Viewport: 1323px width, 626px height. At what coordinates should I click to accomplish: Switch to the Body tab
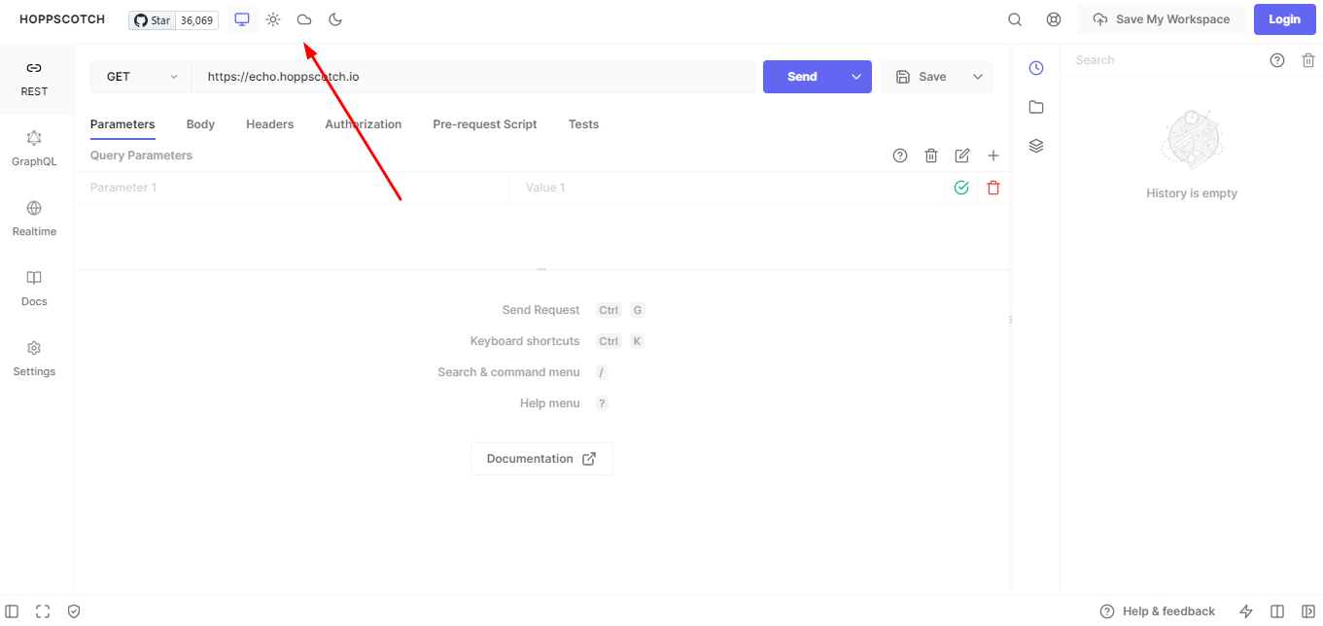point(200,124)
